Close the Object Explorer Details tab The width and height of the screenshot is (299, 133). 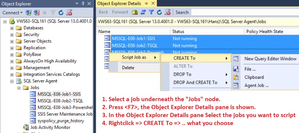(153, 4)
